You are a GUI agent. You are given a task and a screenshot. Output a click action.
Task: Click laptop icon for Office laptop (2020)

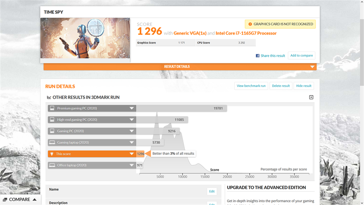pyautogui.click(x=52, y=165)
